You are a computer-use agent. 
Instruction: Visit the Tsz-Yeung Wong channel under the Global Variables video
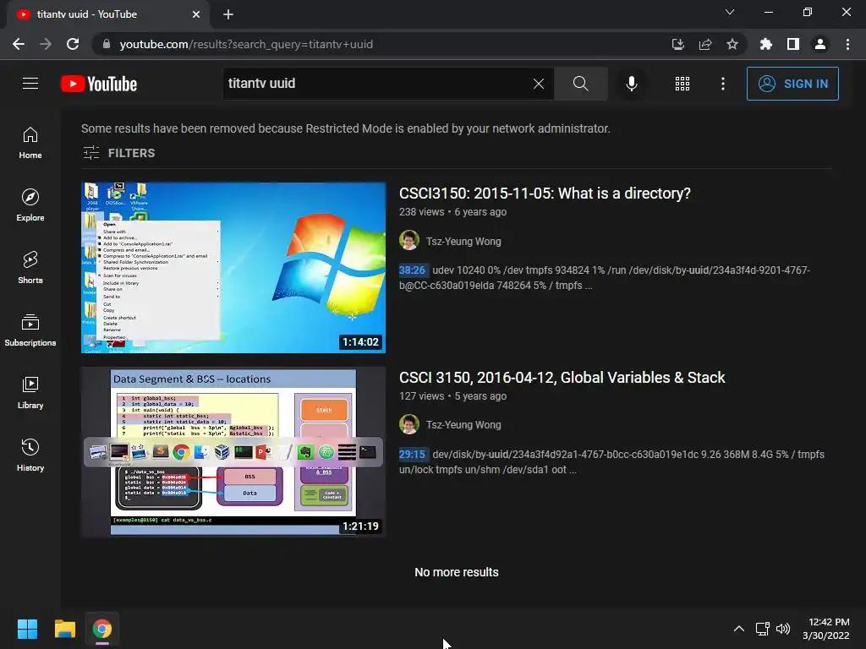[463, 425]
